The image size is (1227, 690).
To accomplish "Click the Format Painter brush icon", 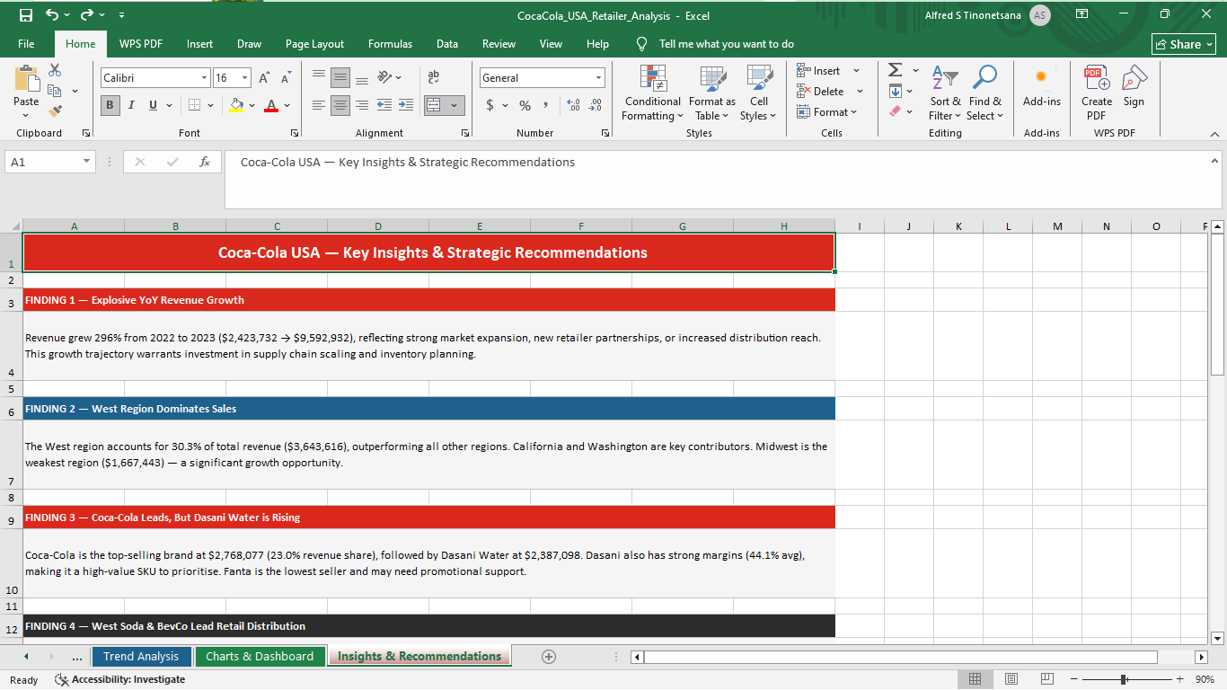I will pyautogui.click(x=55, y=111).
